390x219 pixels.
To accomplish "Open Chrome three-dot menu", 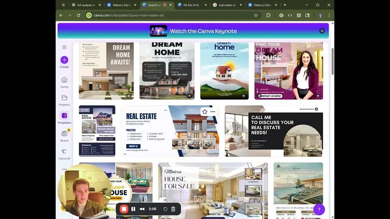I will tap(329, 15).
